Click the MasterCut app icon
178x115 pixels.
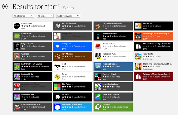click(x=138, y=26)
